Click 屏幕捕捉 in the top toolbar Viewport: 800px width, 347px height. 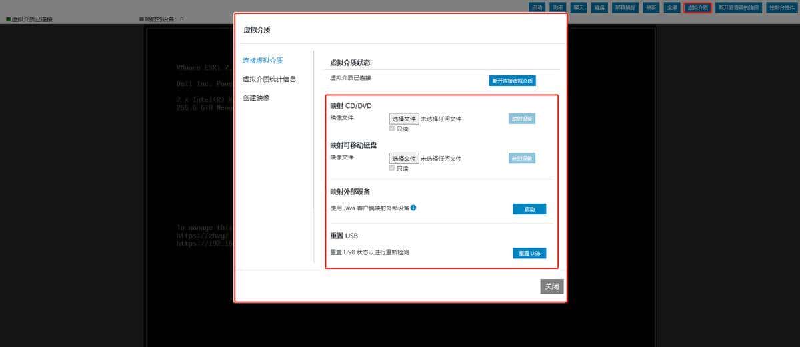point(625,8)
